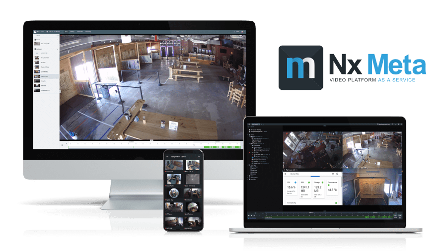Click the RAM 1341.1 MB card
The width and height of the screenshot is (447, 251).
pyautogui.click(x=305, y=189)
